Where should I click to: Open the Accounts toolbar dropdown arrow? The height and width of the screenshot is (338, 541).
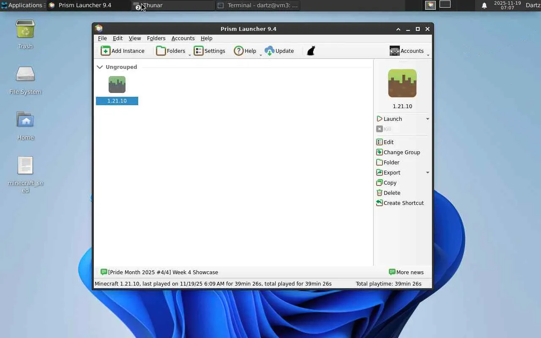[x=428, y=55]
